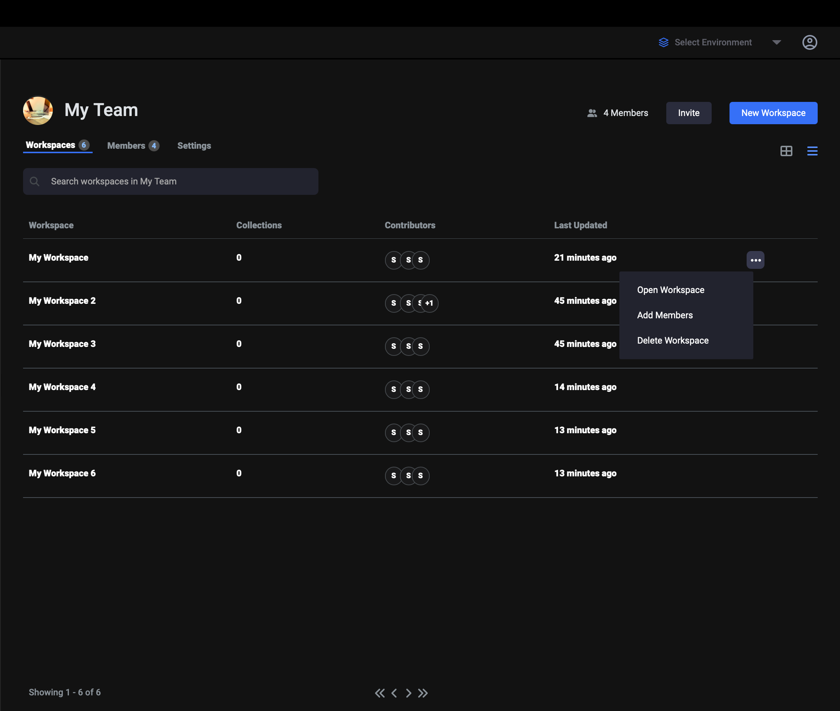Image resolution: width=840 pixels, height=711 pixels.
Task: Create a New Workspace
Action: [773, 113]
